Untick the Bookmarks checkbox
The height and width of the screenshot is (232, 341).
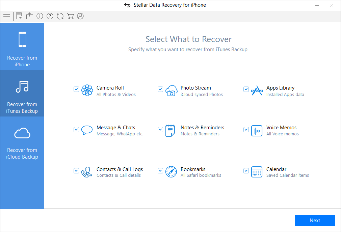click(x=160, y=171)
